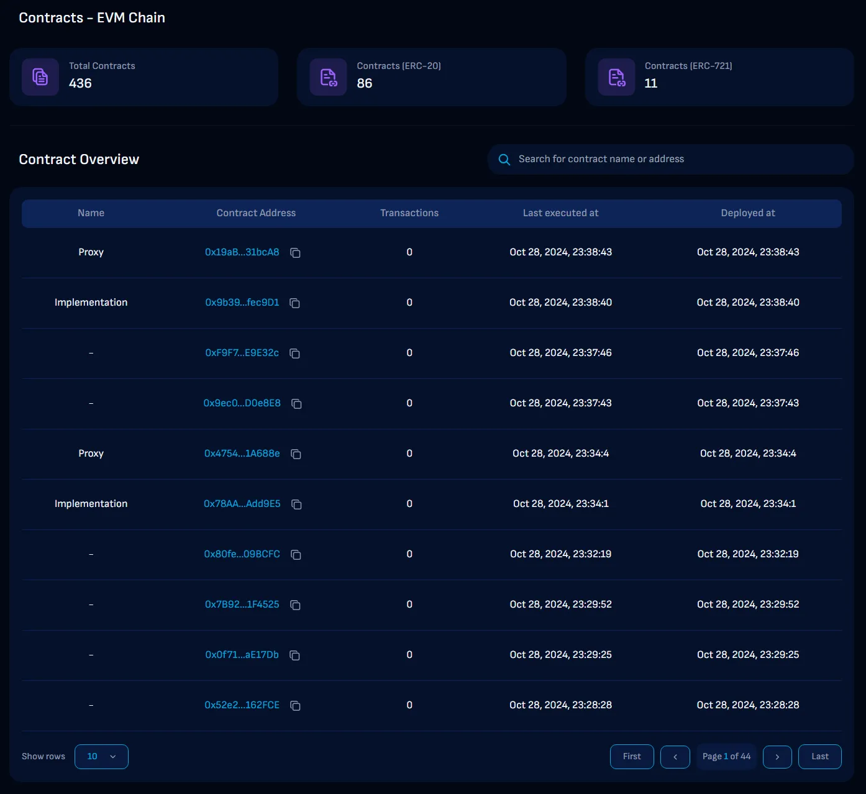Click Proxy name in the 0x19aB row

click(91, 252)
